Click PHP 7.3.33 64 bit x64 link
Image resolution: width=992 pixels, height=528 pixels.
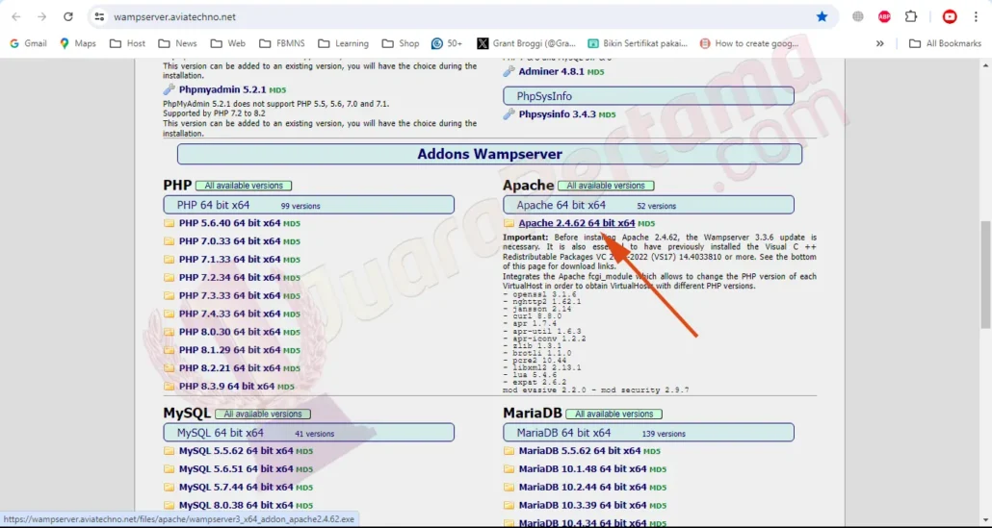tap(229, 295)
